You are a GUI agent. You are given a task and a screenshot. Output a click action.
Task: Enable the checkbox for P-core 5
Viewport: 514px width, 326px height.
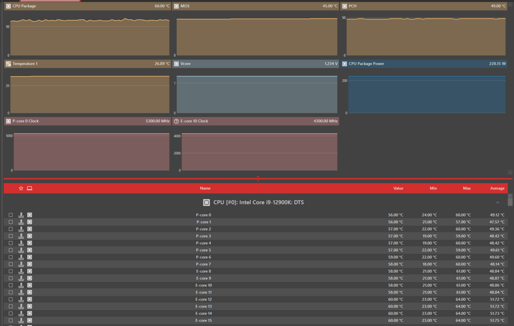[10, 250]
